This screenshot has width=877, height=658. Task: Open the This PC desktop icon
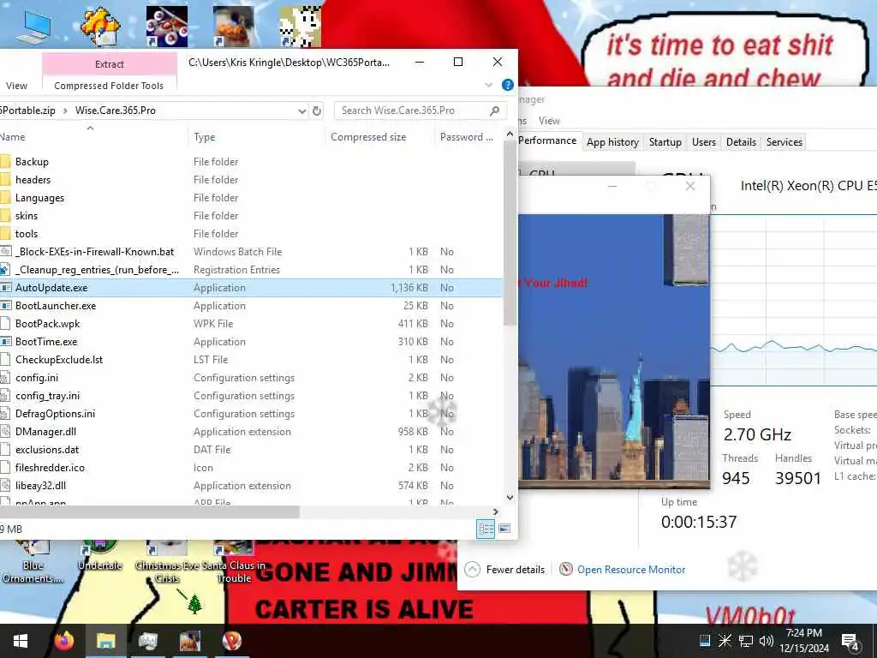[x=34, y=27]
